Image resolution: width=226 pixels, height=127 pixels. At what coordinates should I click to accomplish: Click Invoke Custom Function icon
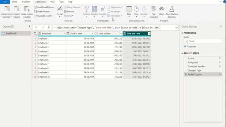pyautogui.click(x=27, y=9)
